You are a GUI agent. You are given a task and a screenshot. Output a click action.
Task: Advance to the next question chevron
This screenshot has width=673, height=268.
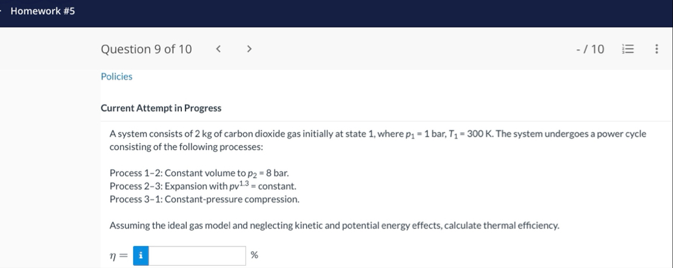coord(249,49)
